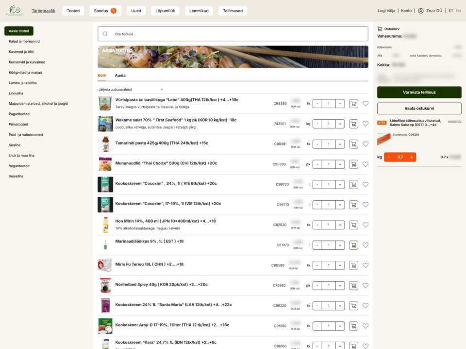Open the Konto account link

point(406,11)
